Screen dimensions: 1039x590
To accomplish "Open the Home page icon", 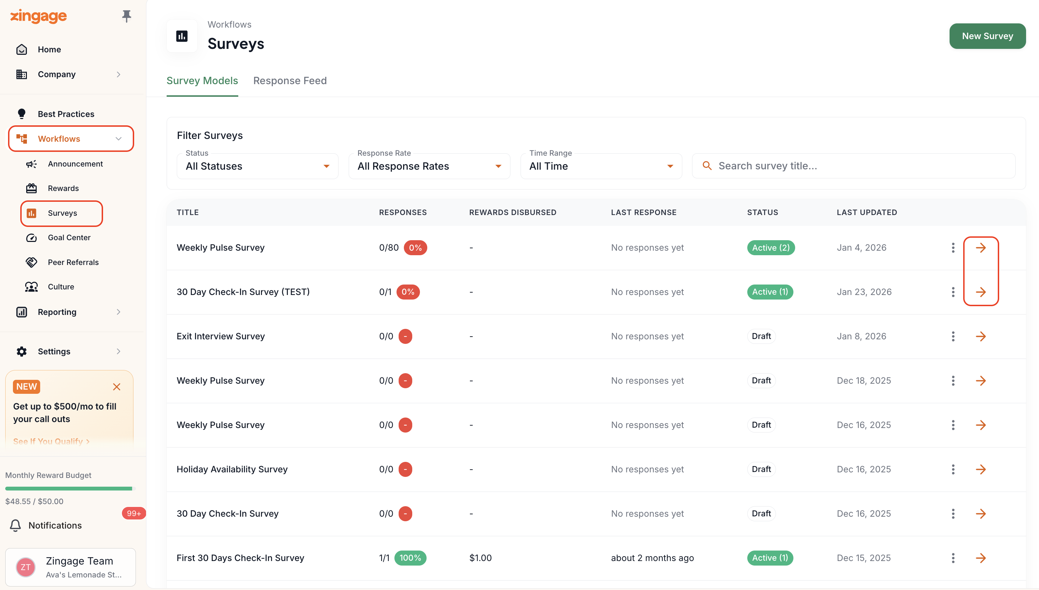I will click(x=21, y=50).
